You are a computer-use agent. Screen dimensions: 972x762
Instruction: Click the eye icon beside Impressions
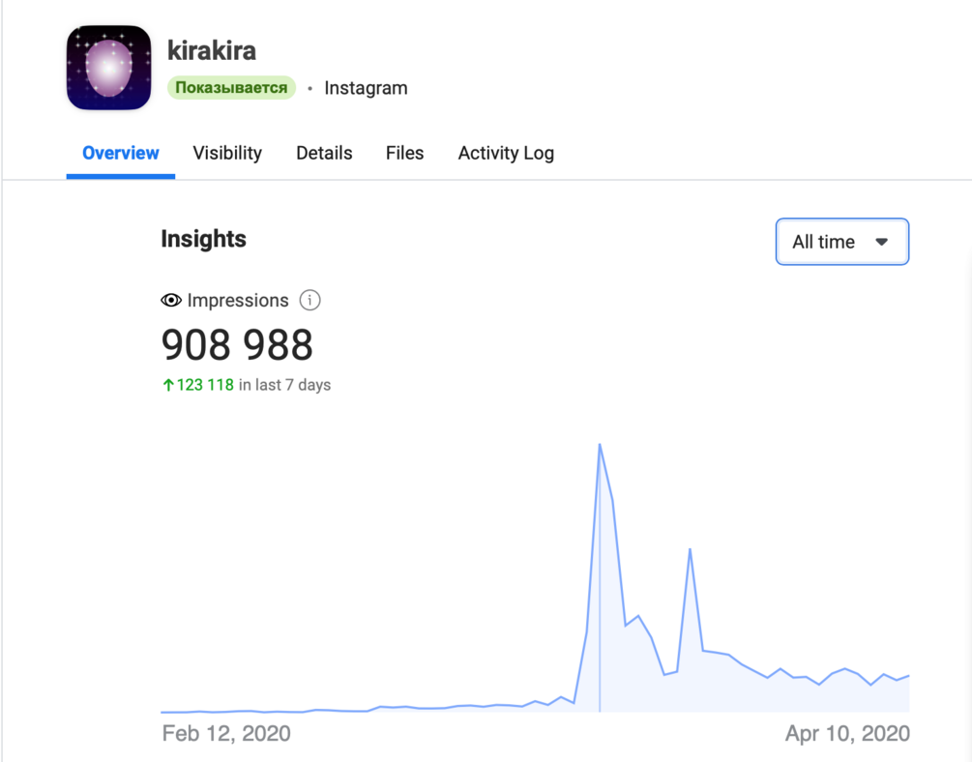(171, 301)
